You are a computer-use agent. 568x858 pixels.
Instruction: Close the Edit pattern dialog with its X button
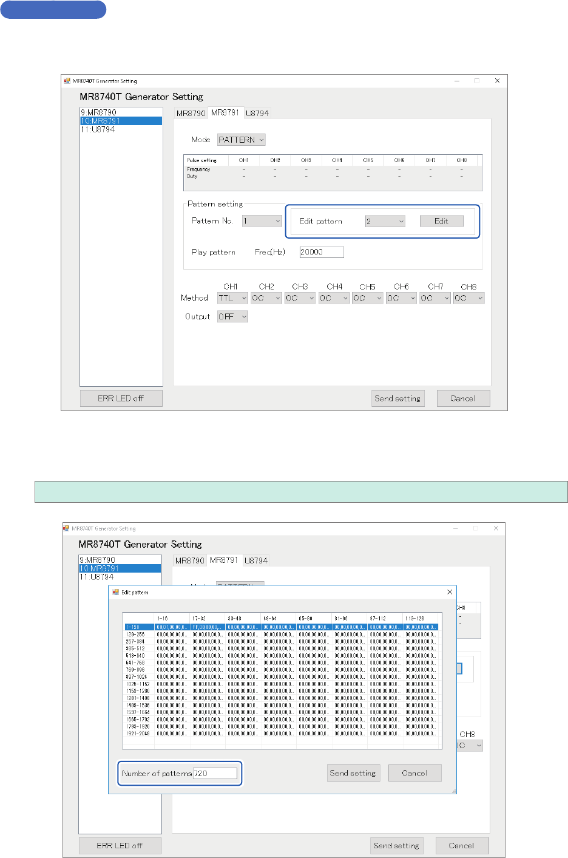tap(450, 592)
